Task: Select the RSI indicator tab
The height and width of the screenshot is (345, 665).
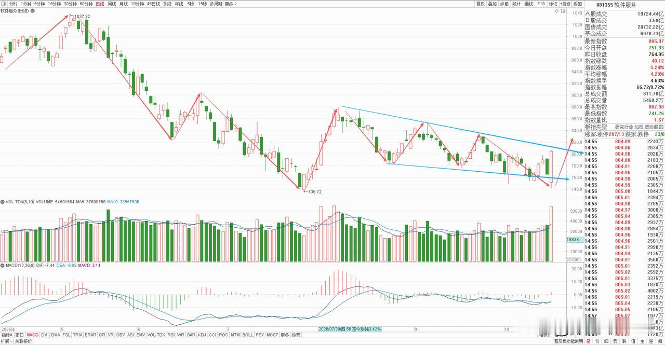Action: tap(171, 335)
